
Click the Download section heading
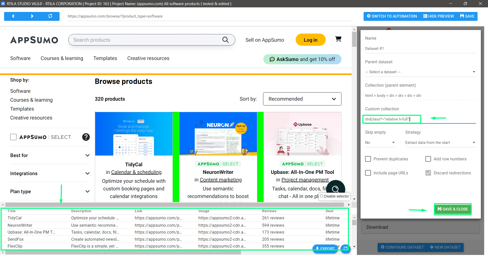[x=377, y=227]
